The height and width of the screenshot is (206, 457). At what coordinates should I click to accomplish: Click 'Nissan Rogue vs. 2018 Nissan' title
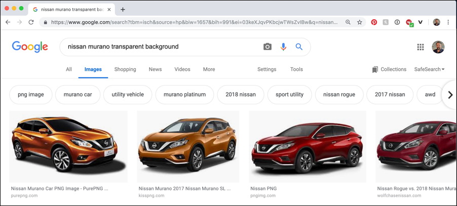(417, 189)
